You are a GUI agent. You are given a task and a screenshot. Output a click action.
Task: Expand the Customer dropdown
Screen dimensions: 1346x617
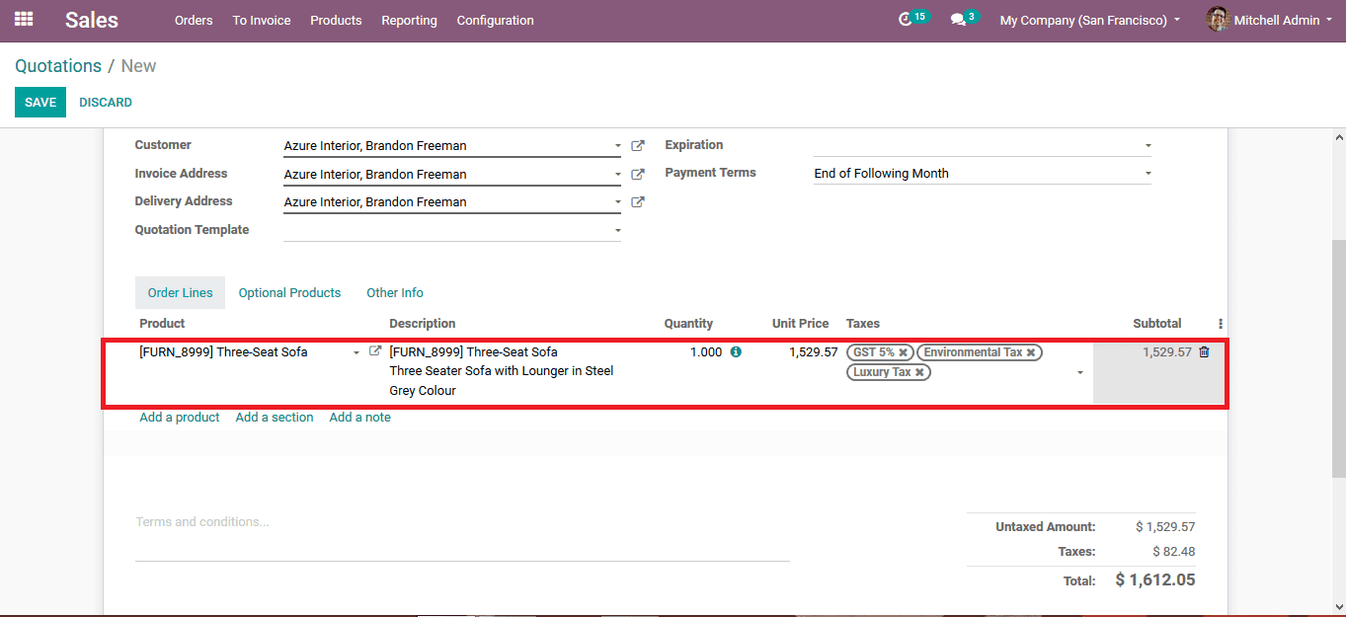(x=618, y=146)
